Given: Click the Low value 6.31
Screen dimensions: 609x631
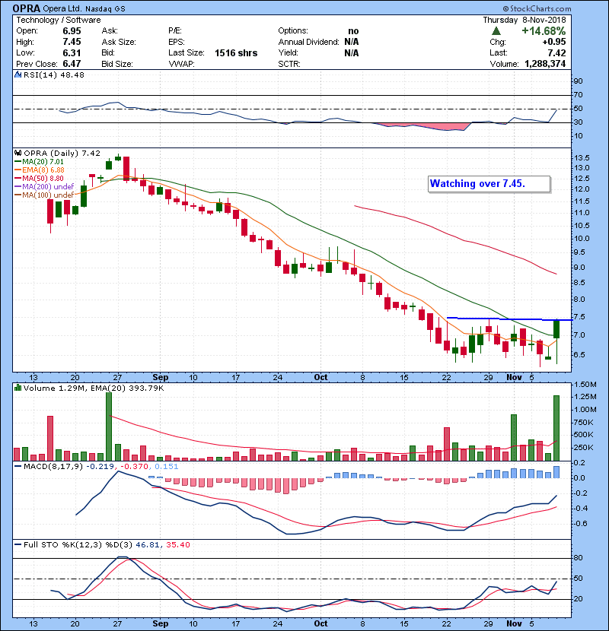Looking at the screenshot, I should pos(72,52).
